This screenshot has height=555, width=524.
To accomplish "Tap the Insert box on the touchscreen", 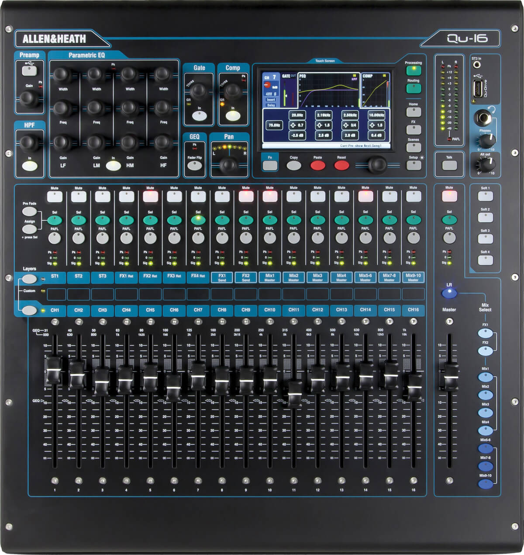I will point(271,100).
